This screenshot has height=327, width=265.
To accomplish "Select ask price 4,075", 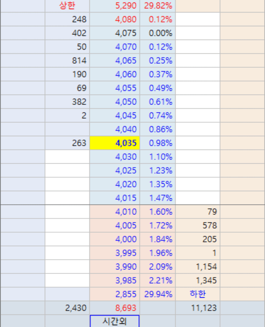I will [x=126, y=33].
